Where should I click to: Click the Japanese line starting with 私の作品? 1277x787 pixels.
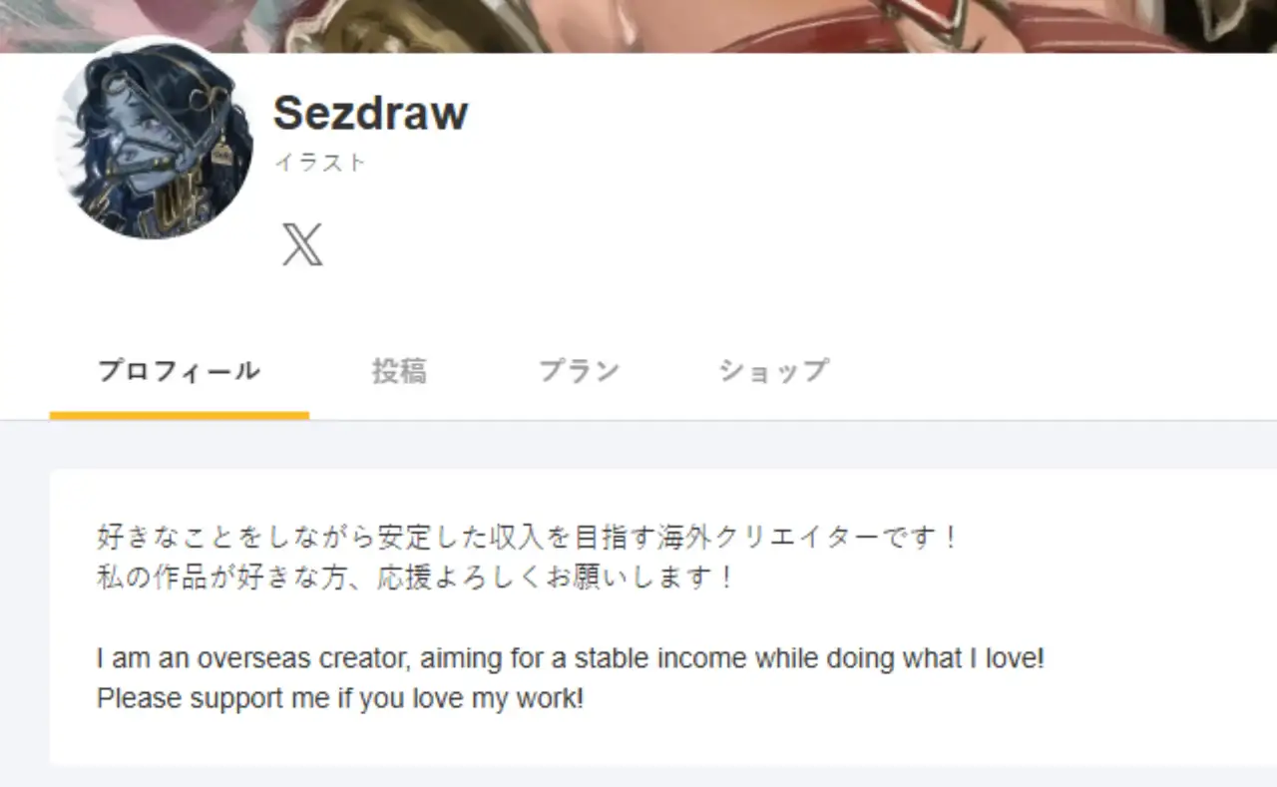coord(415,578)
